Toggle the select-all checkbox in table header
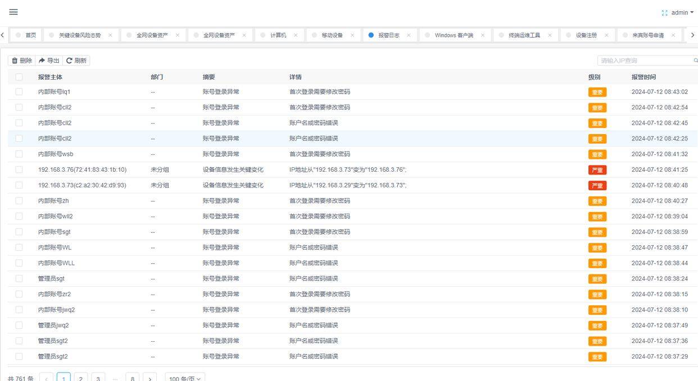 click(x=19, y=77)
